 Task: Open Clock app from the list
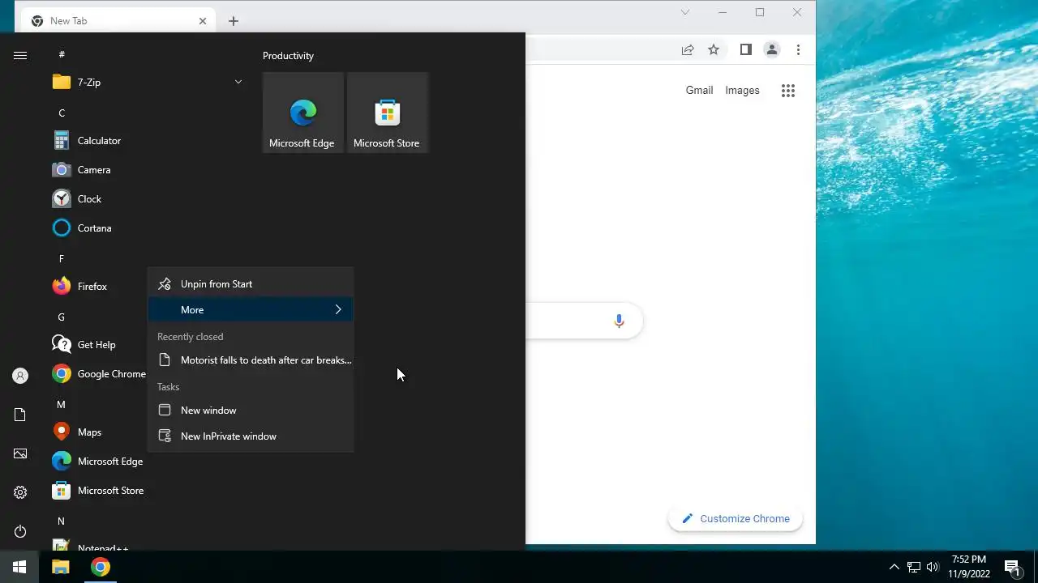(148, 199)
